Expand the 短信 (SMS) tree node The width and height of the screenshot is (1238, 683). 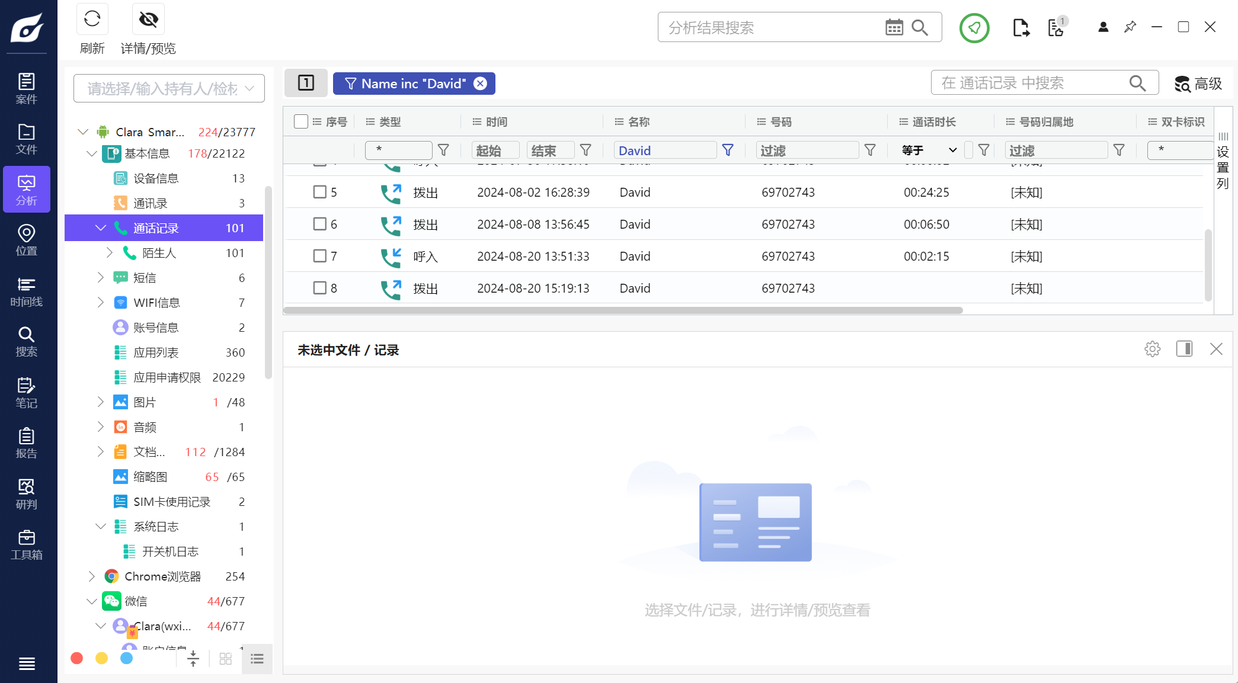(x=100, y=277)
